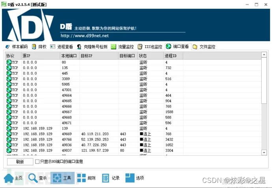Sort by the 目标端口 column header
Image resolution: width=272 pixels, height=188 pixels.
[128, 56]
